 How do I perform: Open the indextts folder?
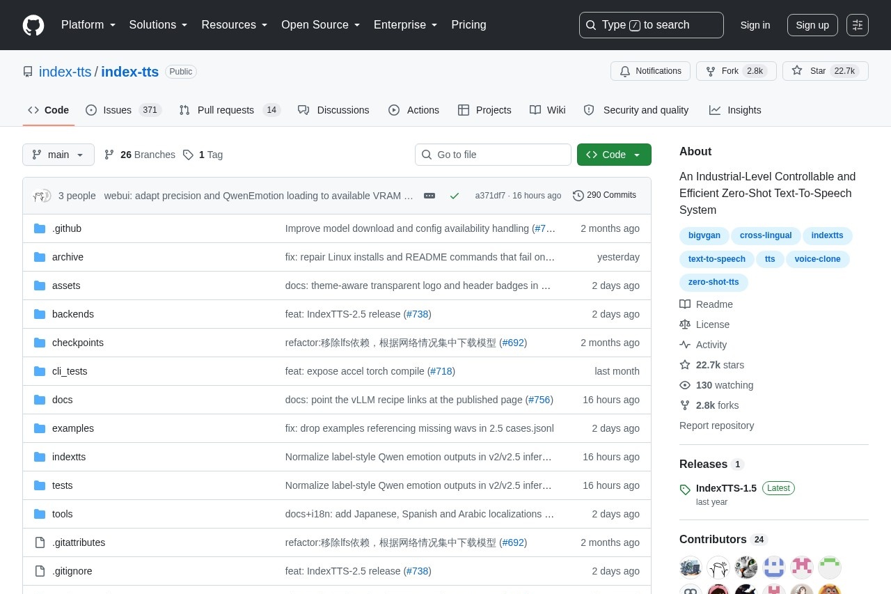pyautogui.click(x=69, y=457)
